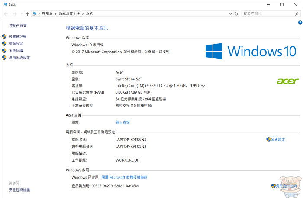The image size is (303, 198).
Task: Open the 線上支援 website link
Action: pos(122,123)
